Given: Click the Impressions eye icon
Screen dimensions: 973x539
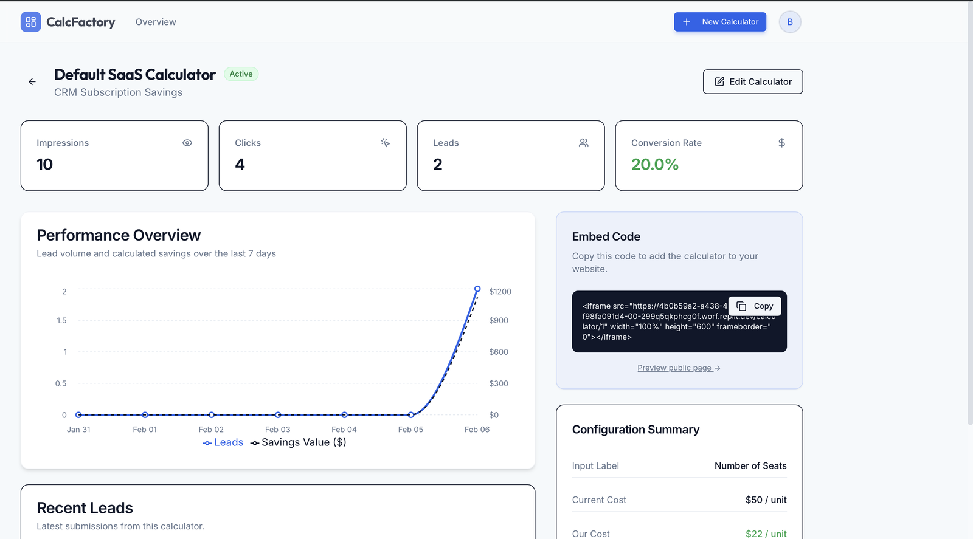Looking at the screenshot, I should [187, 143].
